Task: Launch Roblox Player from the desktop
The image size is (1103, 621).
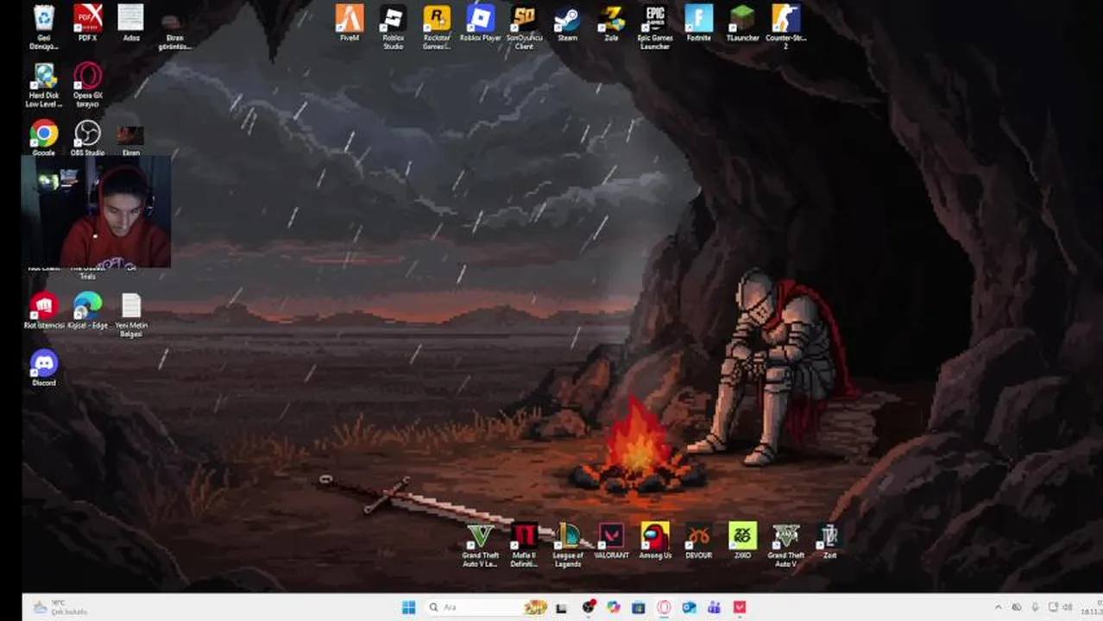Action: (481, 23)
